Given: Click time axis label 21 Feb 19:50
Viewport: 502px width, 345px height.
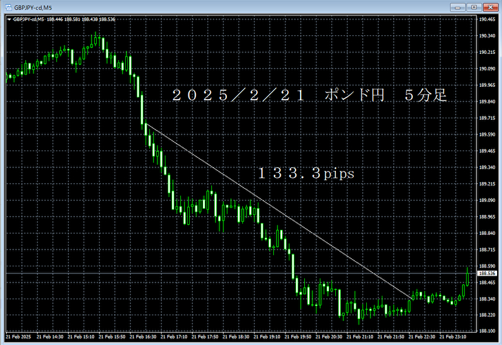Looking at the screenshot, I should [x=297, y=337].
